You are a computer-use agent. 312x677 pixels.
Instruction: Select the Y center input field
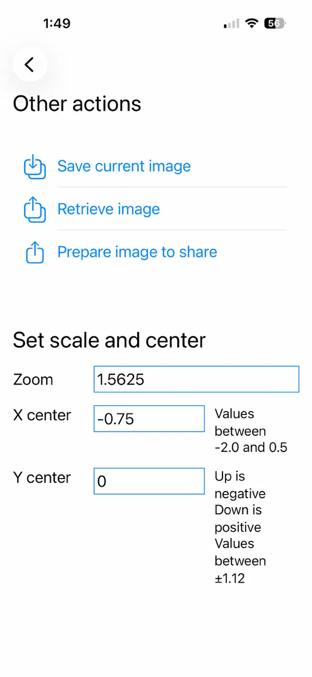[x=149, y=481]
